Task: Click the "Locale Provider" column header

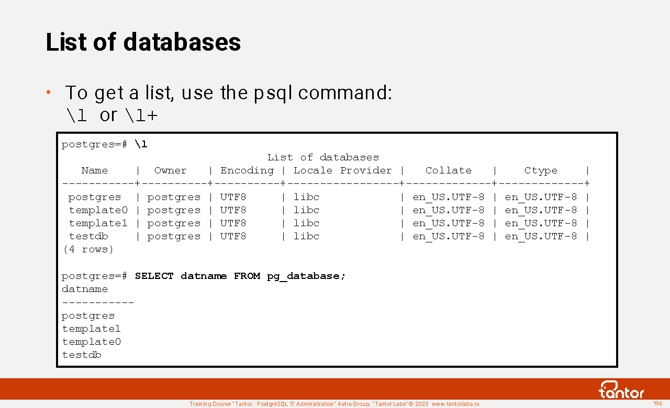Action: click(342, 170)
